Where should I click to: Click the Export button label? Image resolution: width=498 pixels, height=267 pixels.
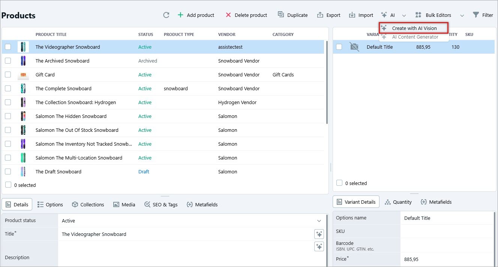(333, 15)
